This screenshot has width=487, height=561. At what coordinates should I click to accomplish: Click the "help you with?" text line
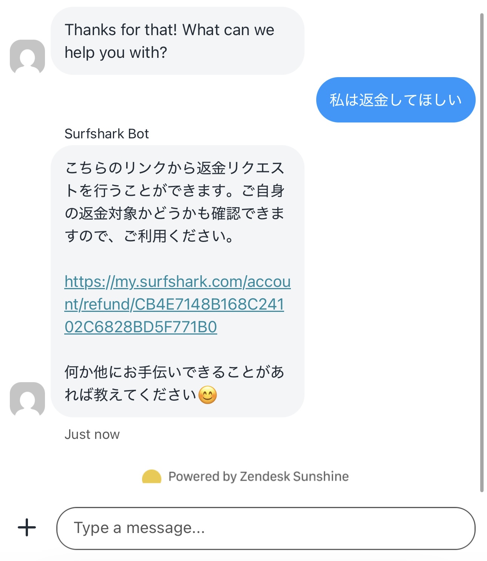[116, 53]
